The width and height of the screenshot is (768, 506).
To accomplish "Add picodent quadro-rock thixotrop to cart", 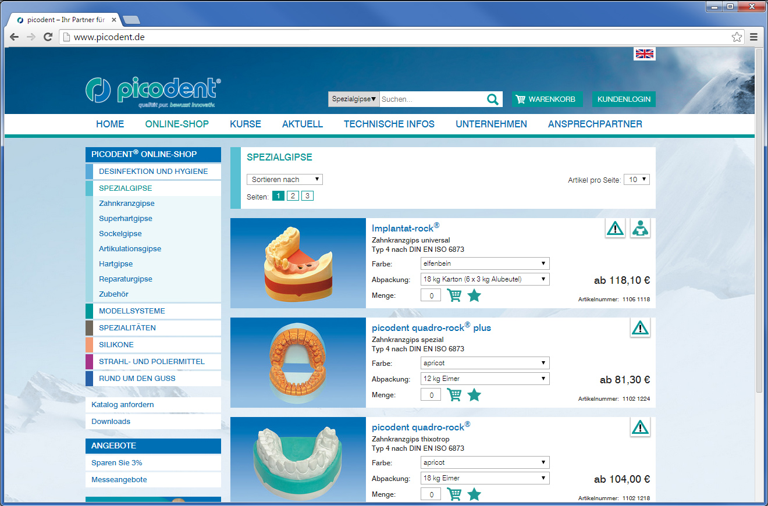I will tap(454, 494).
